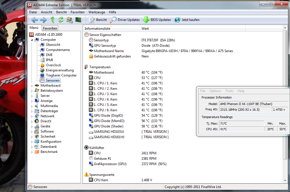The image size is (290, 192).
Task: Open File menu in temperature overlay window
Action: (x=203, y=91)
